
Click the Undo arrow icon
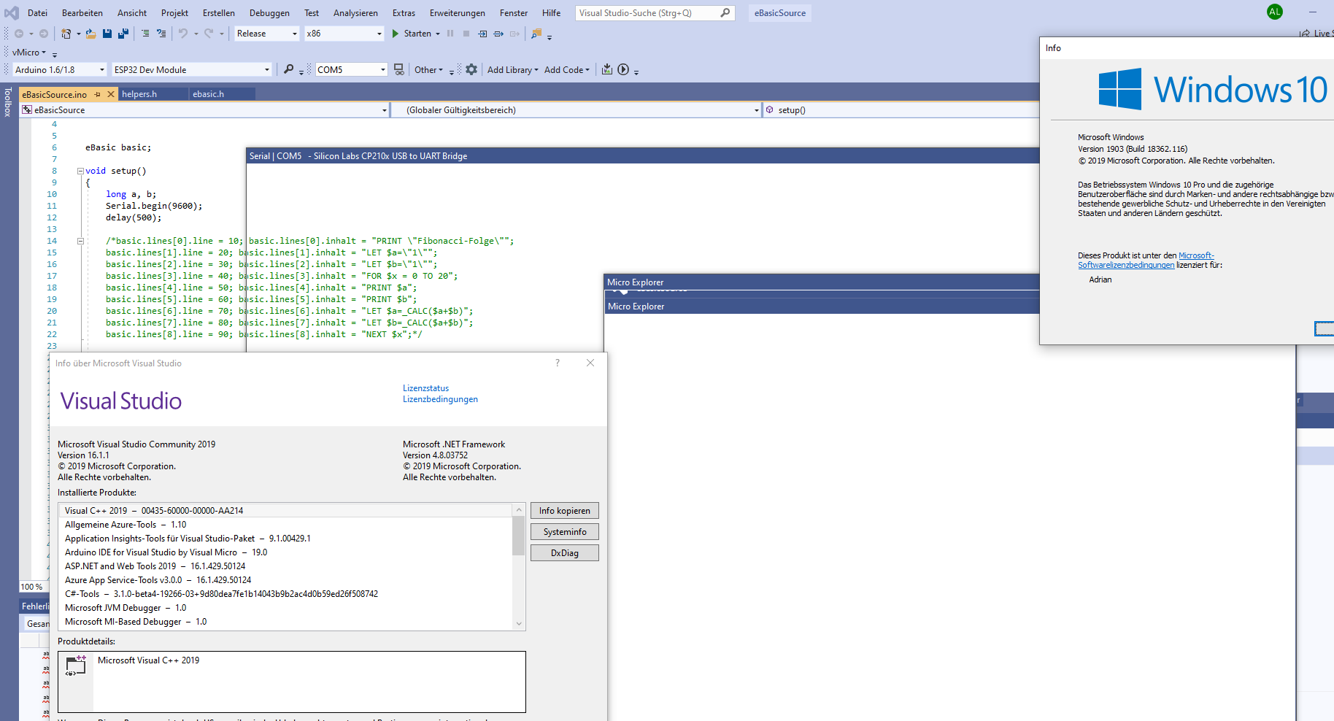tap(183, 34)
